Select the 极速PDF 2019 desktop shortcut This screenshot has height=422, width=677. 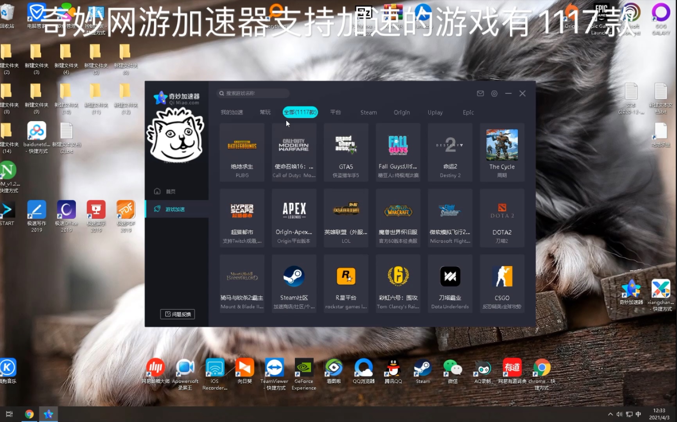coord(126,216)
